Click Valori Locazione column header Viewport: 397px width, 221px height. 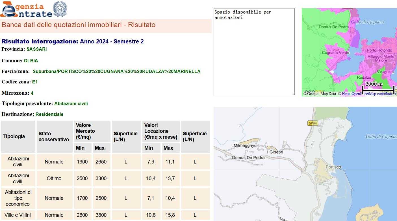[x=160, y=131]
